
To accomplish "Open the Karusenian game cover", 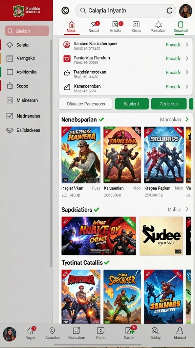I will (x=122, y=155).
